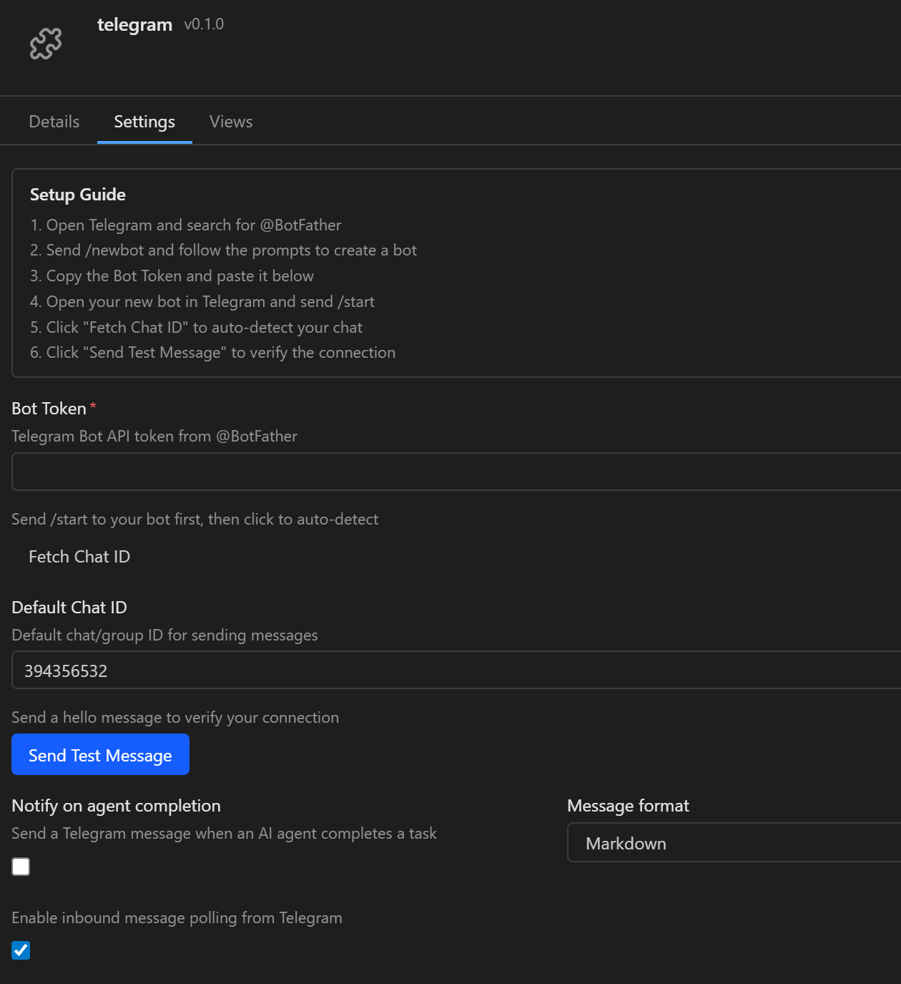This screenshot has width=901, height=984.
Task: Click the Send Test Message button
Action: pyautogui.click(x=100, y=755)
